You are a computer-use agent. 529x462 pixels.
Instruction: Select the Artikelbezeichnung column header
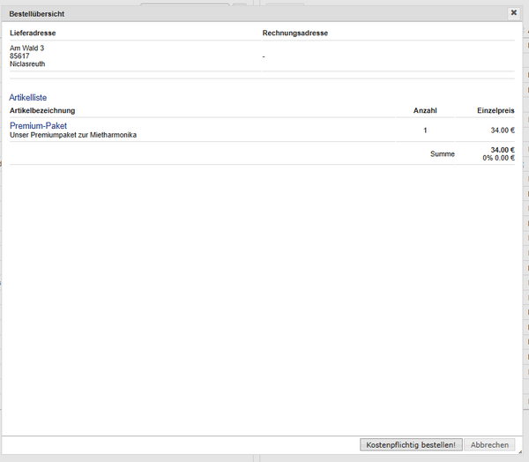[42, 111]
